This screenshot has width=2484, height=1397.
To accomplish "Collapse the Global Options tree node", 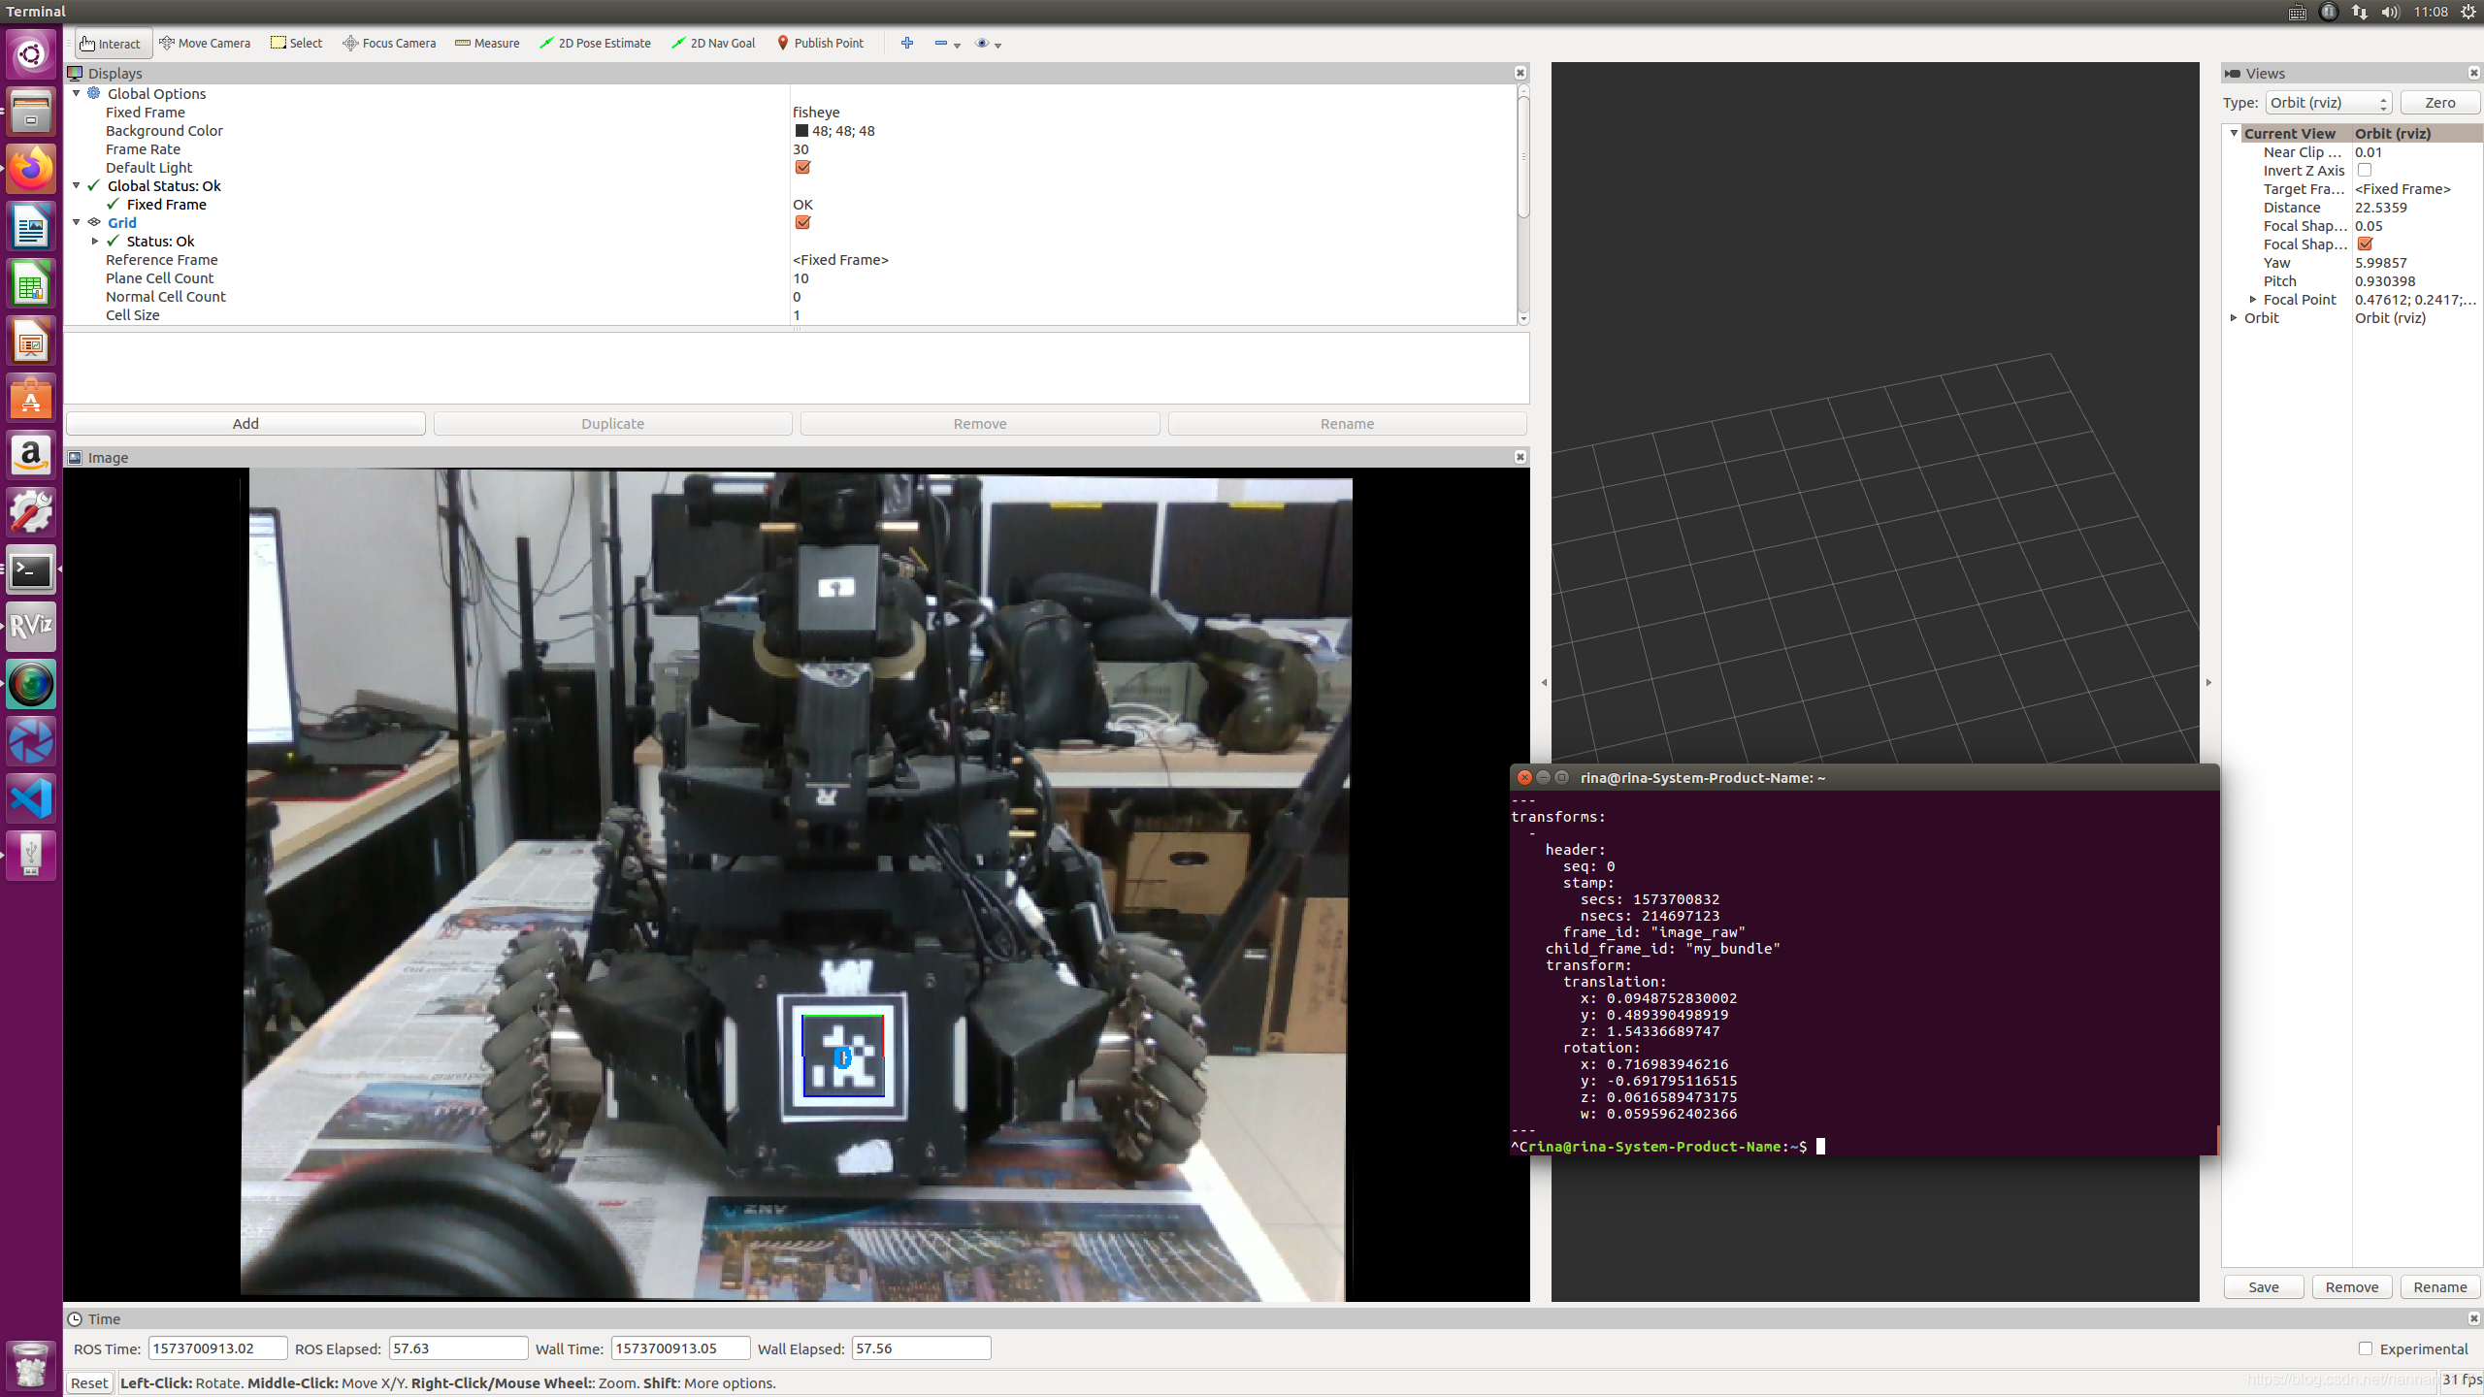I will click(77, 93).
